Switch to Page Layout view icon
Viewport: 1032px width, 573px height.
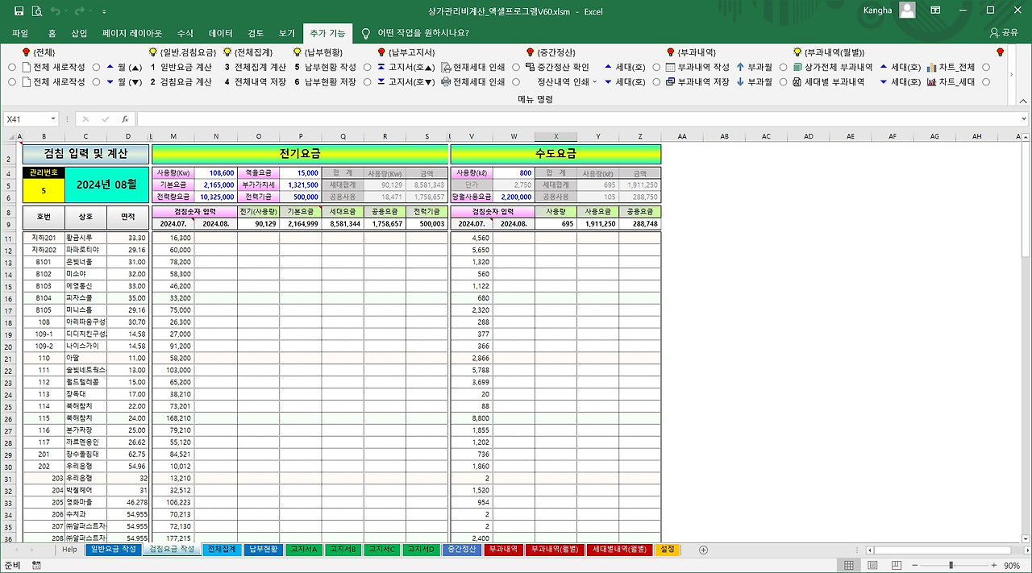click(871, 566)
